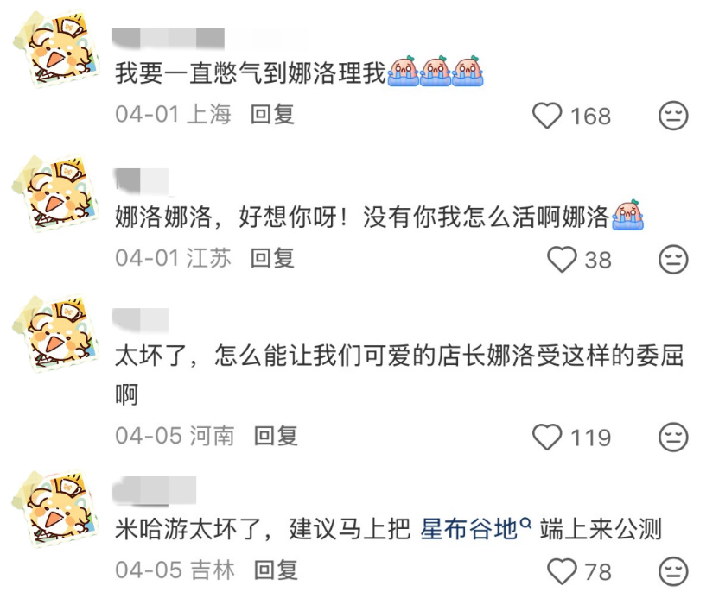Reply to the 04-01 江苏 comment
Screen dimensions: 719x592
coord(272,258)
